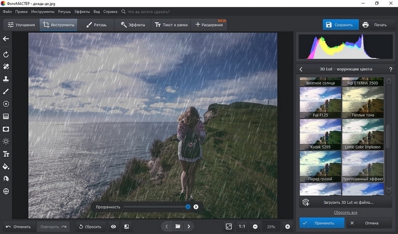Toggle before/after comparison view
This screenshot has height=234, width=398.
coord(126,227)
